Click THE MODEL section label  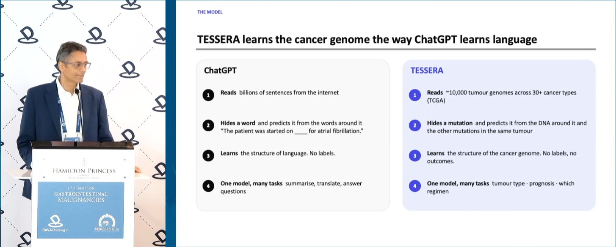point(210,12)
